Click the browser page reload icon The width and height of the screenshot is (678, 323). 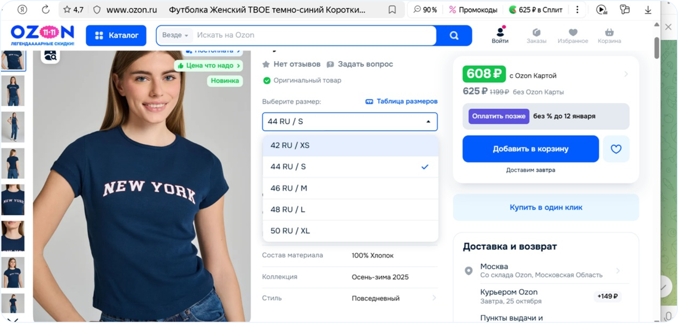coord(46,10)
